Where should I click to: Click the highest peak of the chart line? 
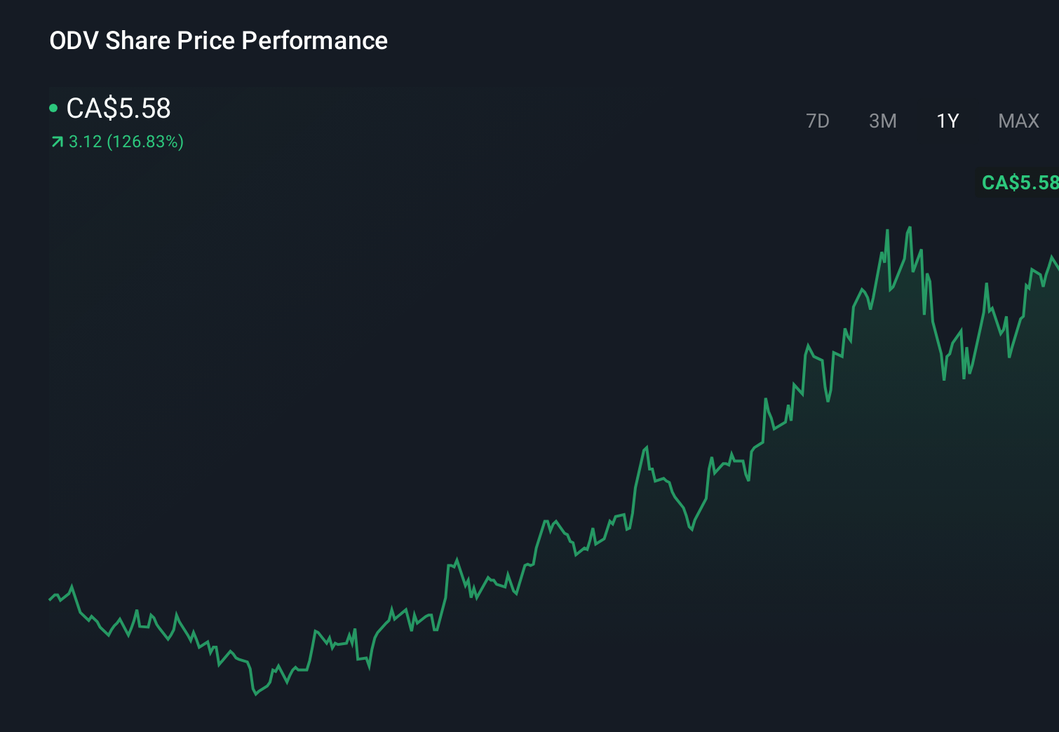(910, 228)
